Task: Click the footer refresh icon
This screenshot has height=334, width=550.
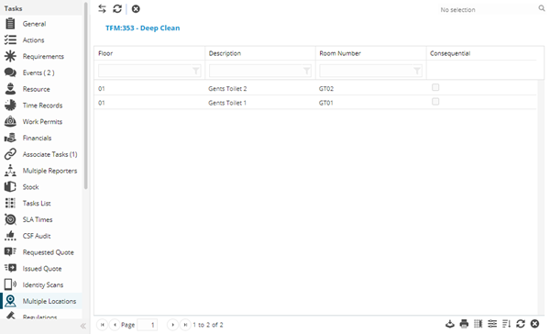Action: click(x=521, y=324)
